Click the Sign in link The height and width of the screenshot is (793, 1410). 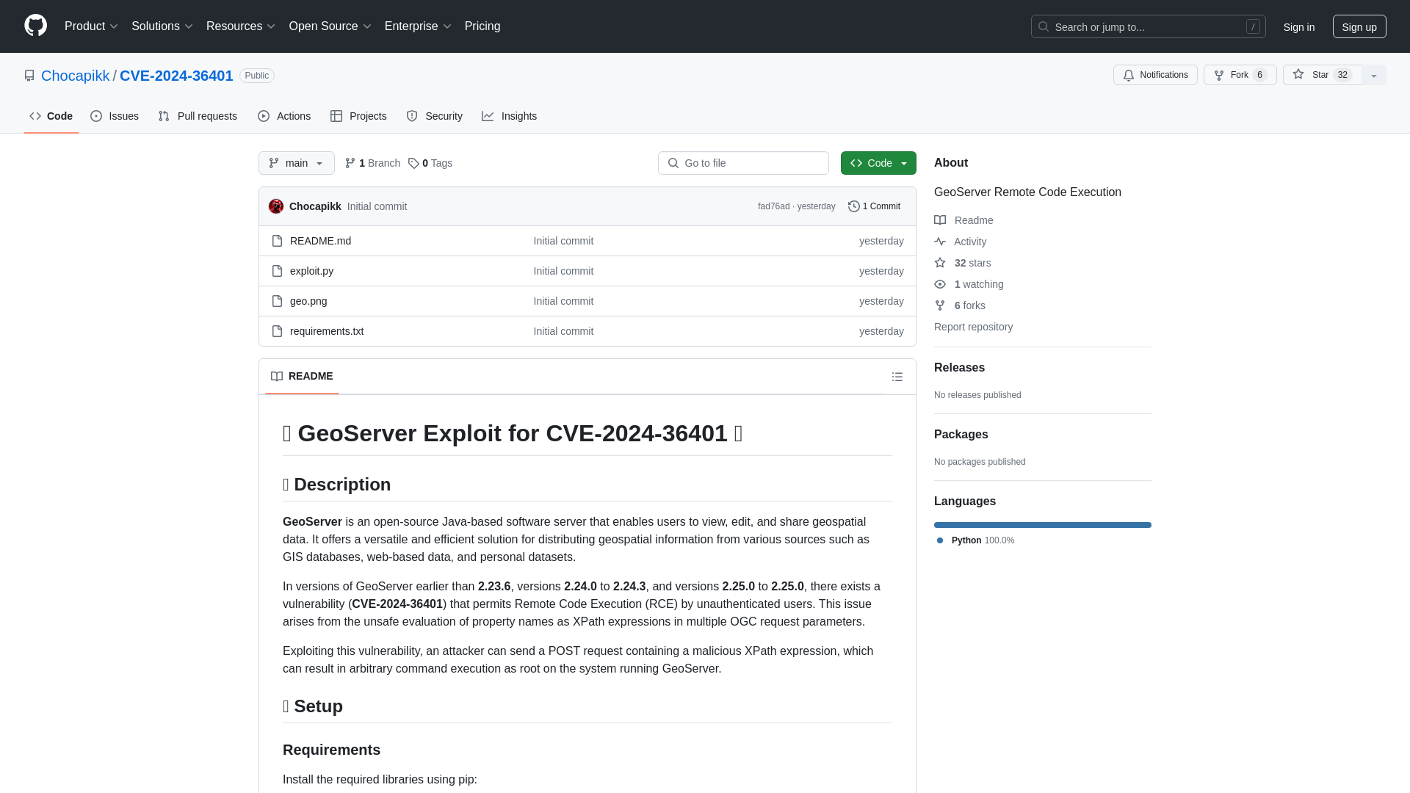click(1299, 26)
